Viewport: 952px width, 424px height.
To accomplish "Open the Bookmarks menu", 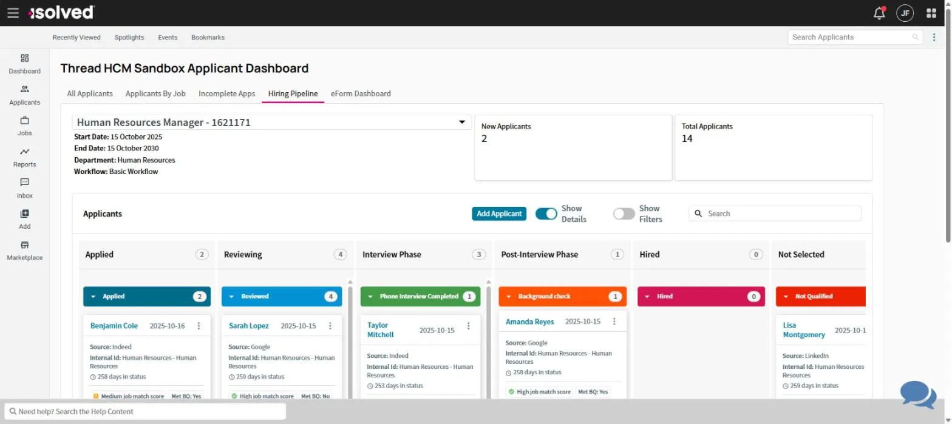I will tap(208, 38).
